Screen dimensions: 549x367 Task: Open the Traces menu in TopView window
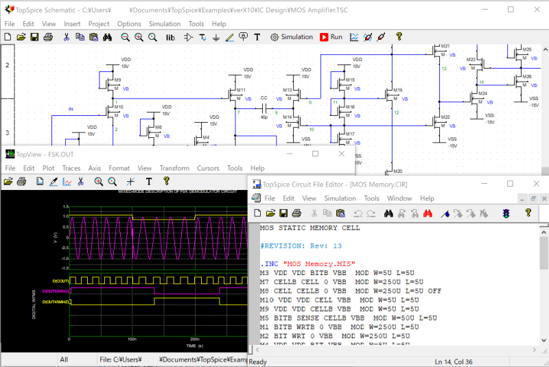pyautogui.click(x=71, y=168)
